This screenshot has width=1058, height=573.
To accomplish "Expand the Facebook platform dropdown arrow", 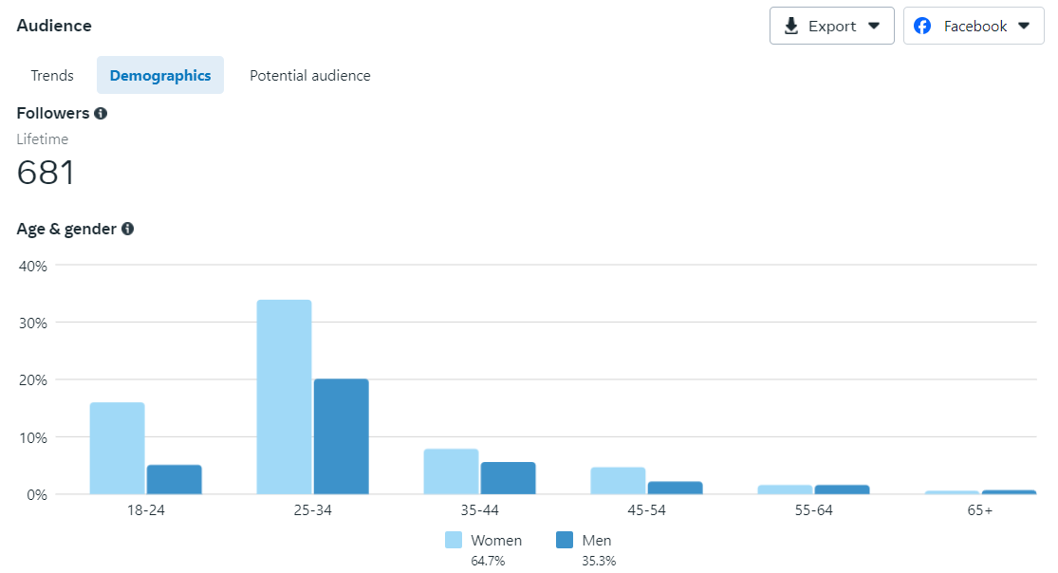I will point(1024,27).
